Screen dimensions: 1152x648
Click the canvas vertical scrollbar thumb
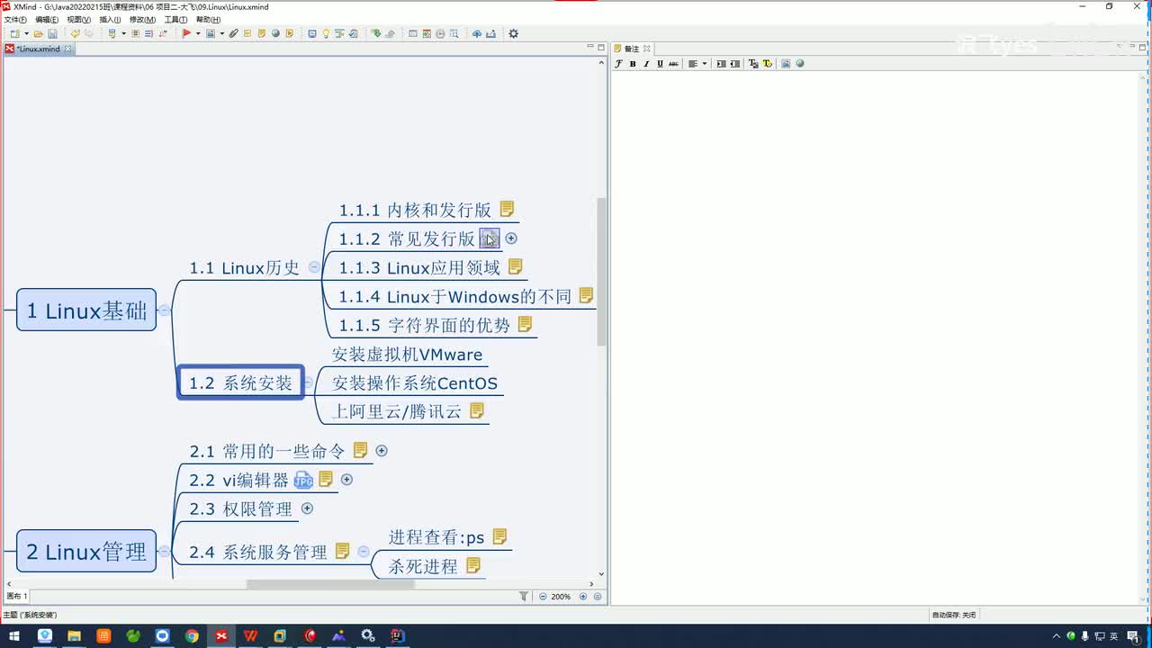[601, 272]
